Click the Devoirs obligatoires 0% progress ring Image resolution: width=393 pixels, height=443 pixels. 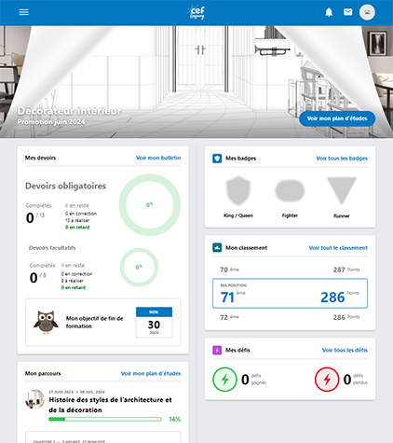coord(150,205)
